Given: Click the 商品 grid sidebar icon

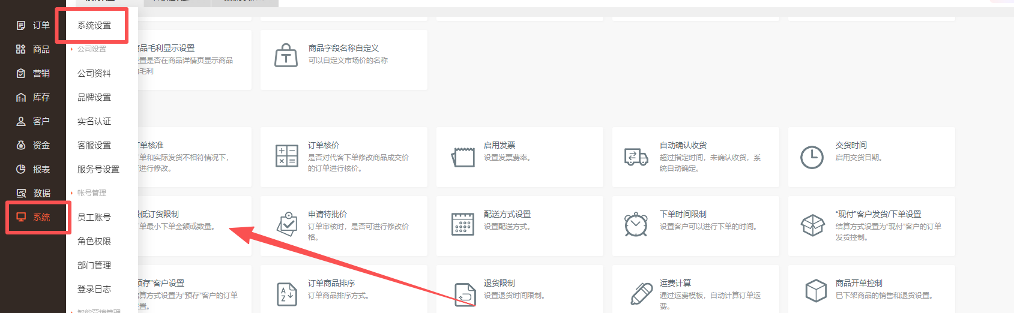Looking at the screenshot, I should coord(21,49).
